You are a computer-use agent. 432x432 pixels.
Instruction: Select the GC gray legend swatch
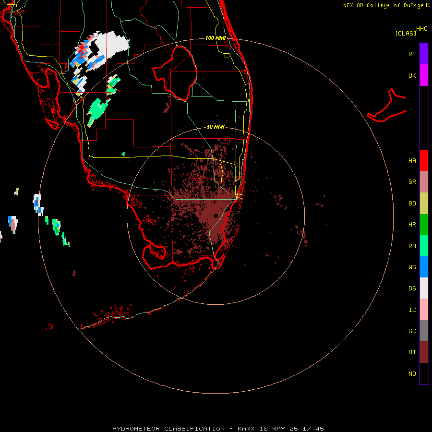[424, 331]
